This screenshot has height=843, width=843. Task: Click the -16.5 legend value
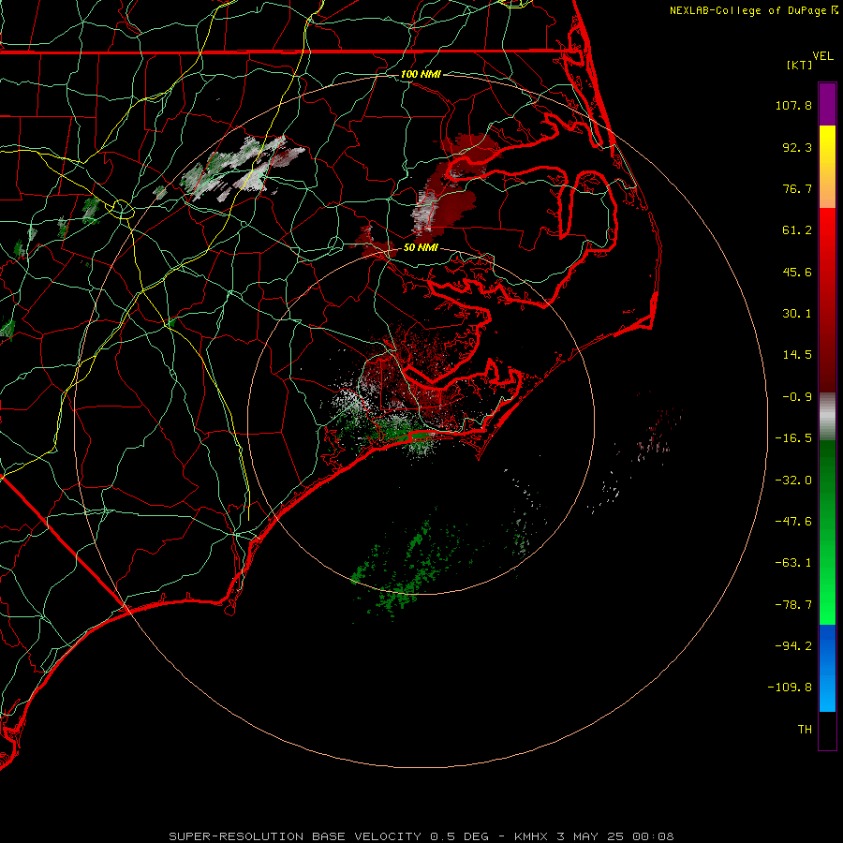793,438
